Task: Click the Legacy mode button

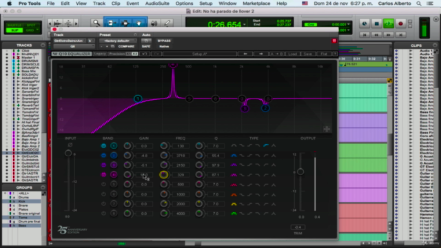Action: click(100, 54)
